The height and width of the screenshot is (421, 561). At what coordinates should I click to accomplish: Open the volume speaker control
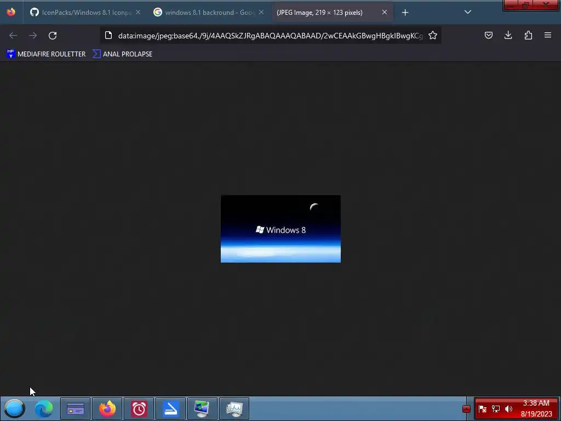pyautogui.click(x=508, y=409)
